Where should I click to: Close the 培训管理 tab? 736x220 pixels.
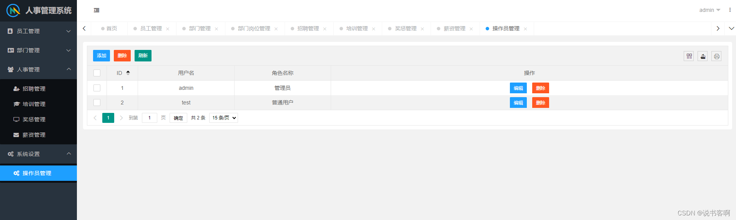(374, 29)
